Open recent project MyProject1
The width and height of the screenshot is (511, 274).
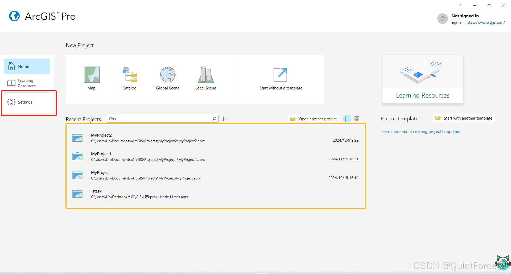click(x=216, y=157)
